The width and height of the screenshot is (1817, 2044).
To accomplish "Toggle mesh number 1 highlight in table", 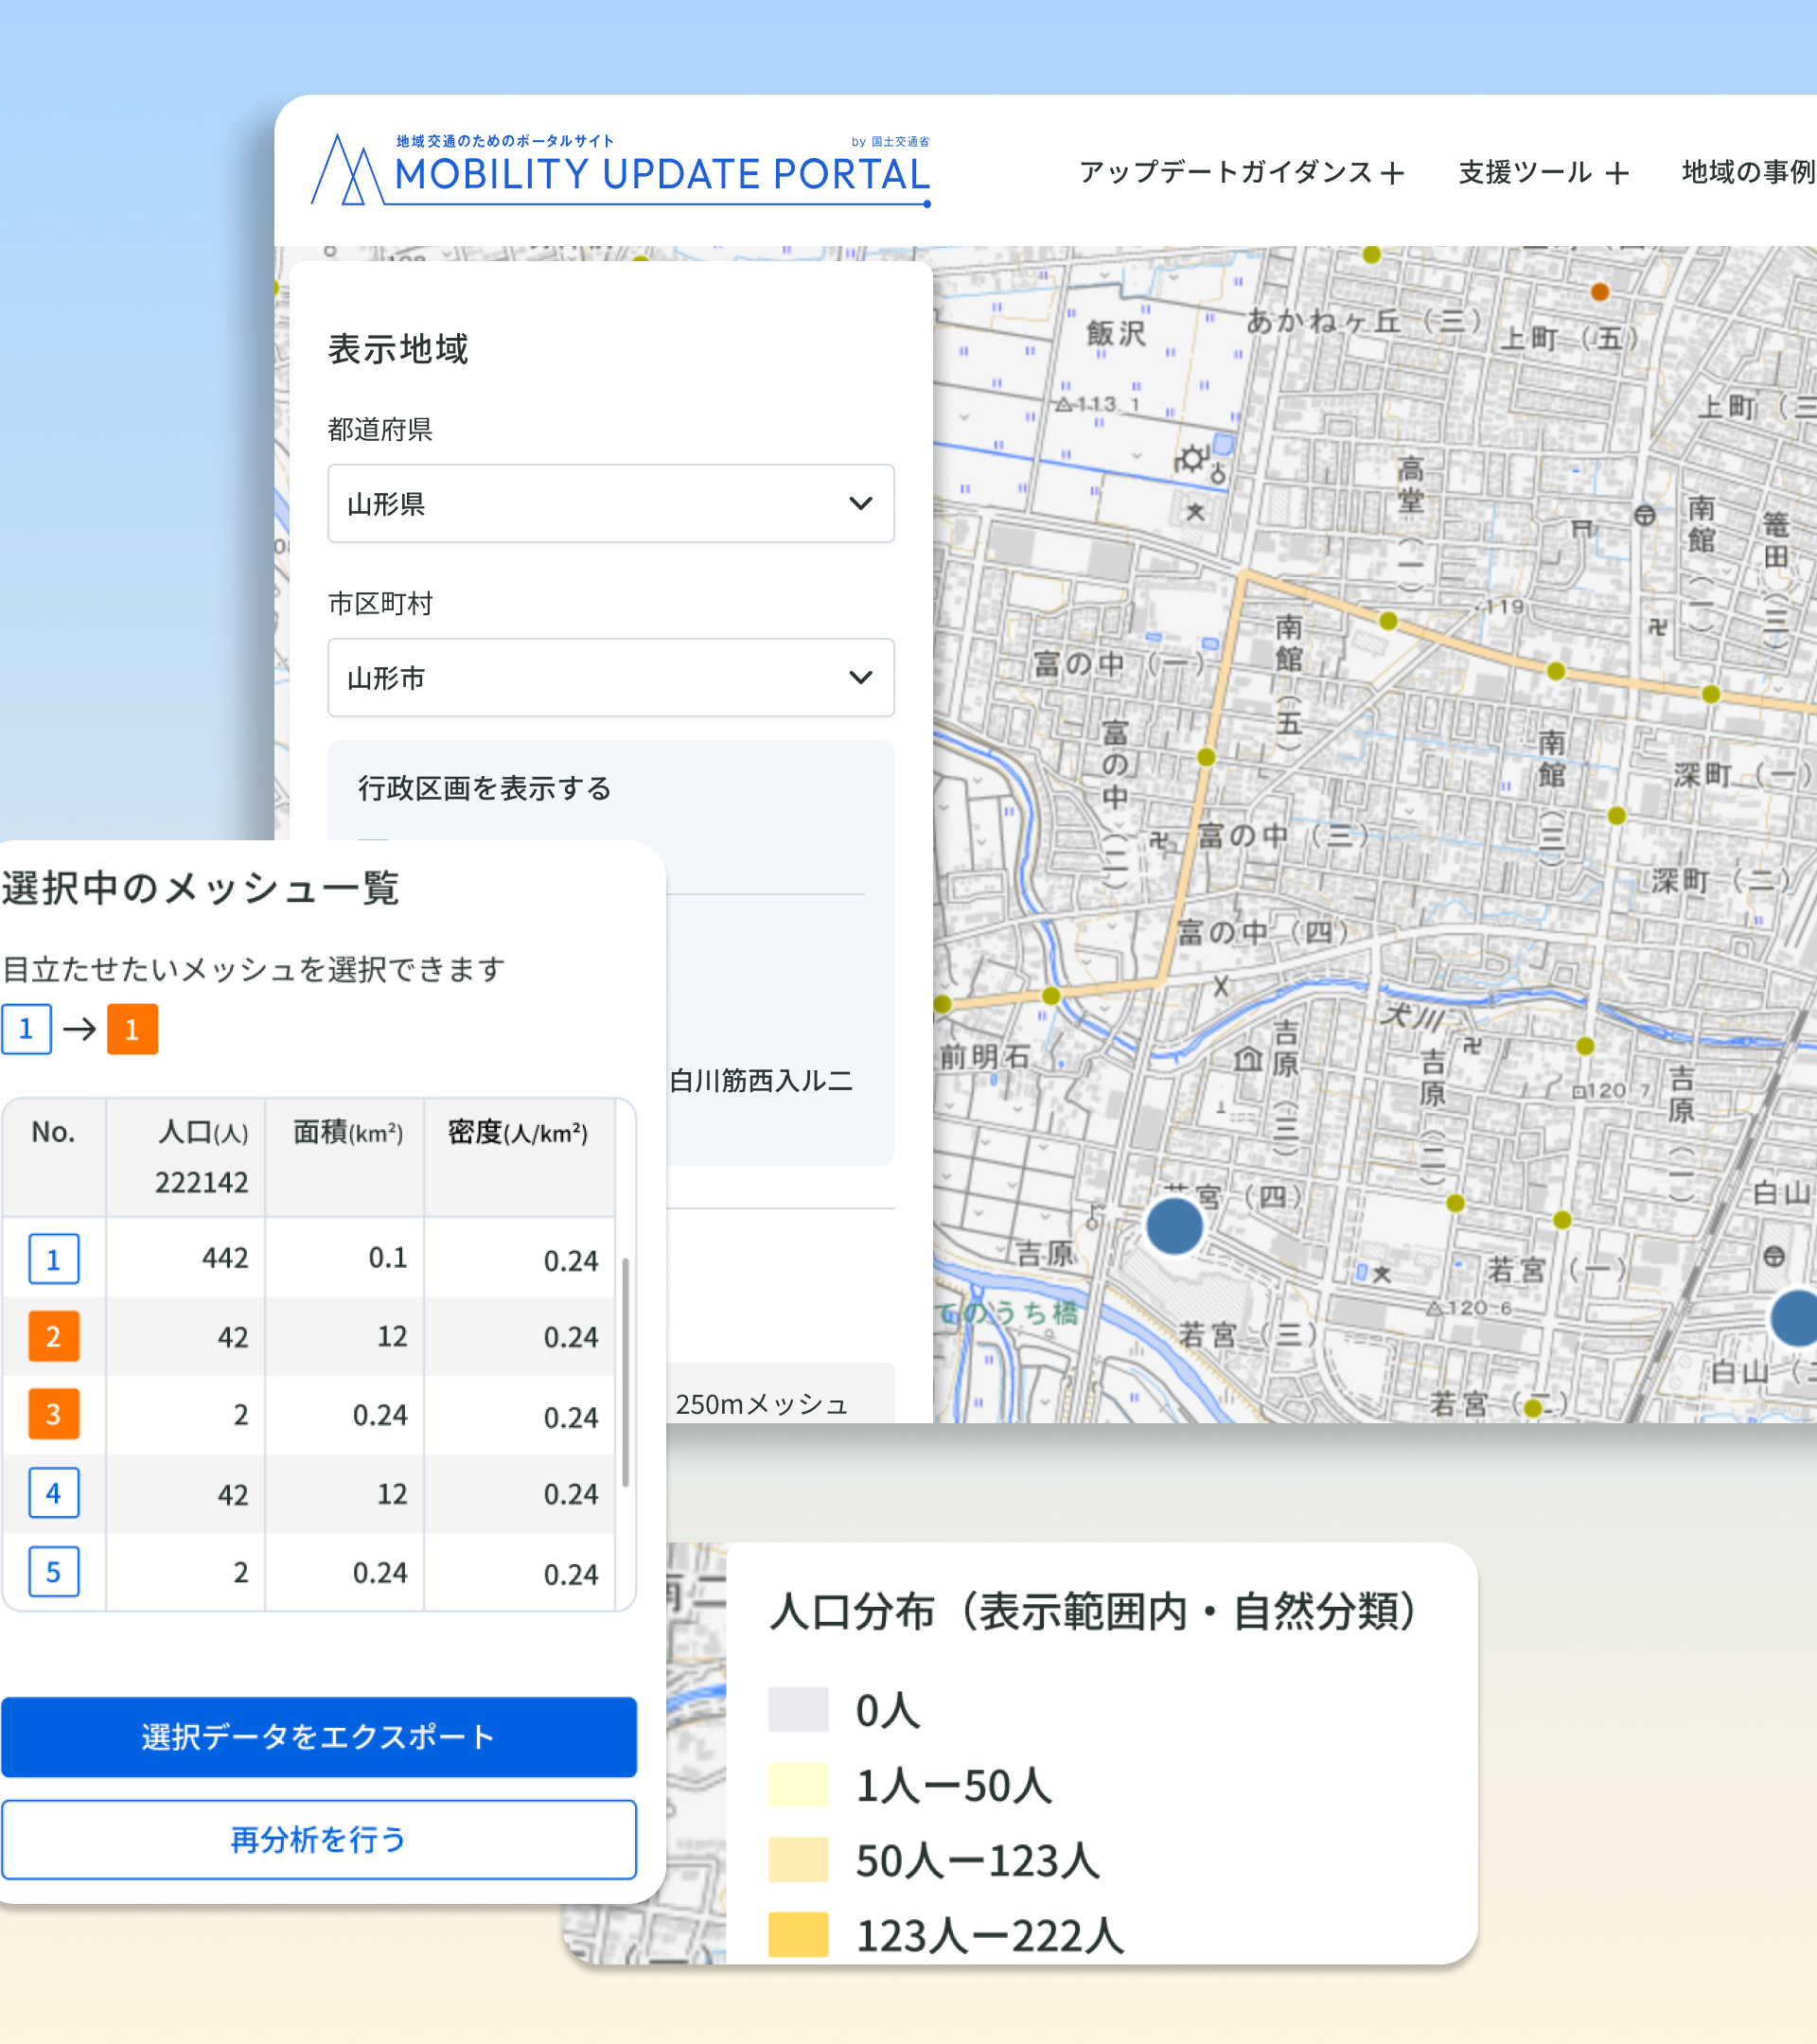I will (53, 1259).
